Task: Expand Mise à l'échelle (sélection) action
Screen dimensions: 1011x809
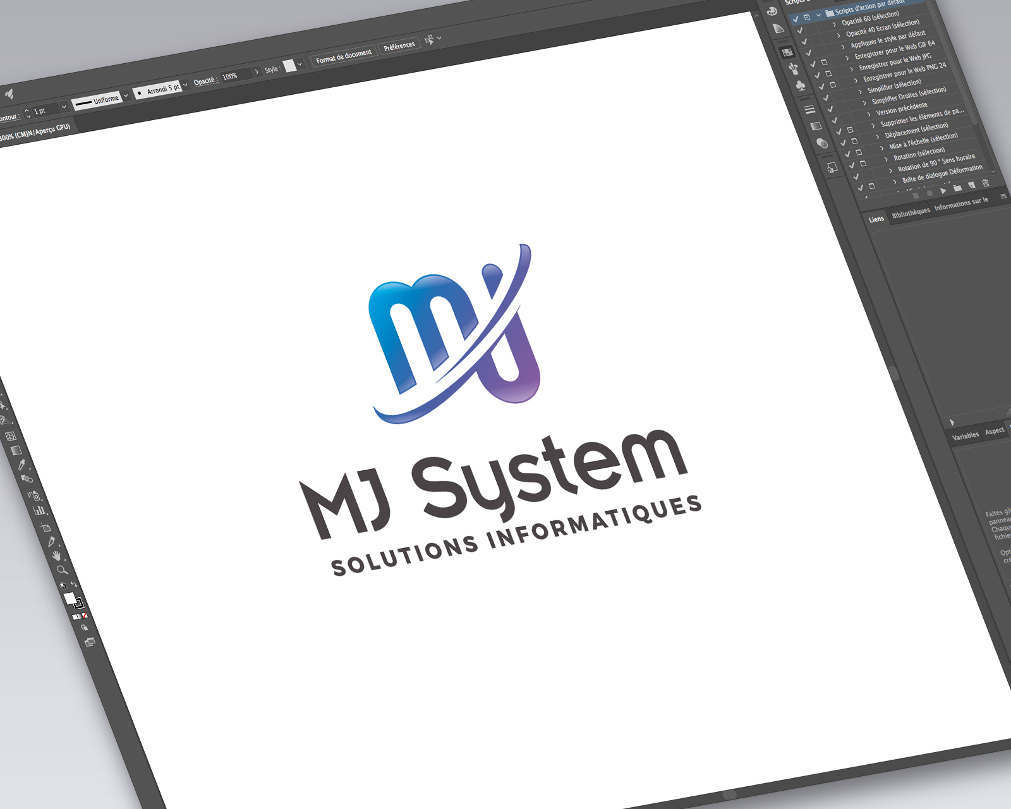Action: point(881,148)
